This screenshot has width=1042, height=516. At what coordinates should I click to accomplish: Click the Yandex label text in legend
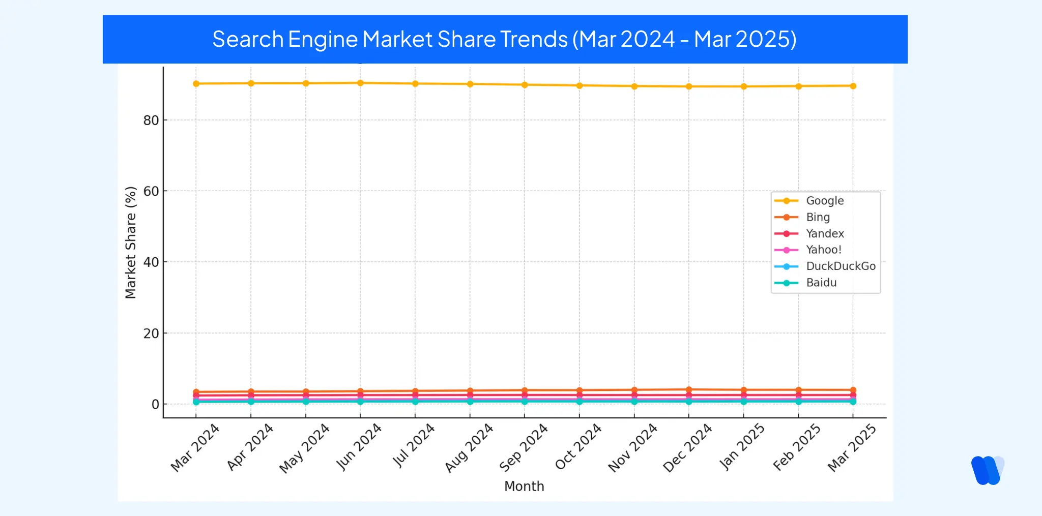[x=825, y=233]
